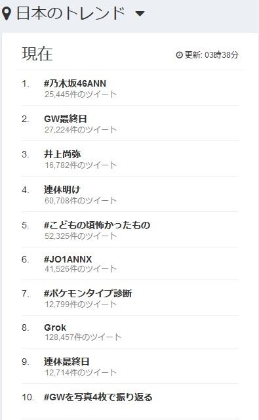Click the 更新: 03時38分 timestamp
The height and width of the screenshot is (420, 259).
coord(211,55)
